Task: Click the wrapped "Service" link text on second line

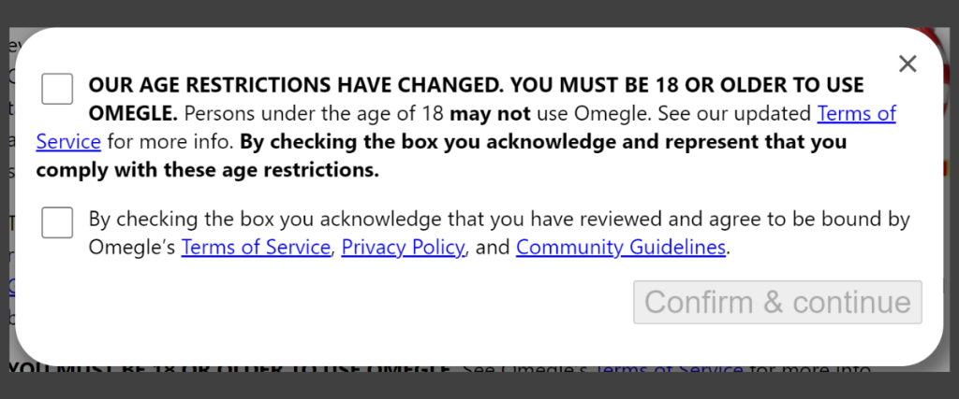Action: click(x=68, y=143)
